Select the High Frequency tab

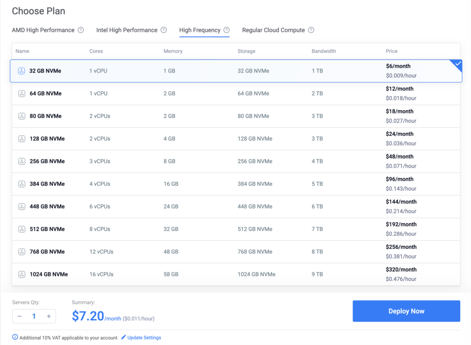(x=200, y=30)
